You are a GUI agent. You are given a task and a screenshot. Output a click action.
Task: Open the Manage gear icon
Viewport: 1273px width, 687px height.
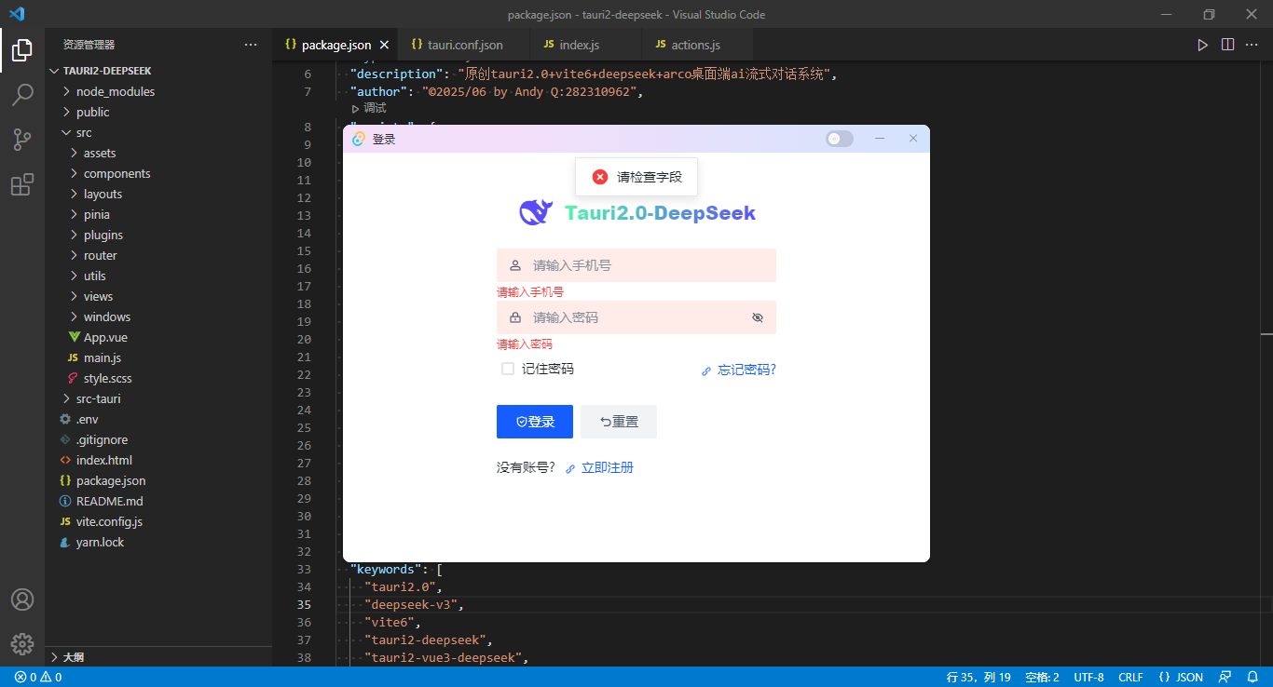[x=22, y=643]
